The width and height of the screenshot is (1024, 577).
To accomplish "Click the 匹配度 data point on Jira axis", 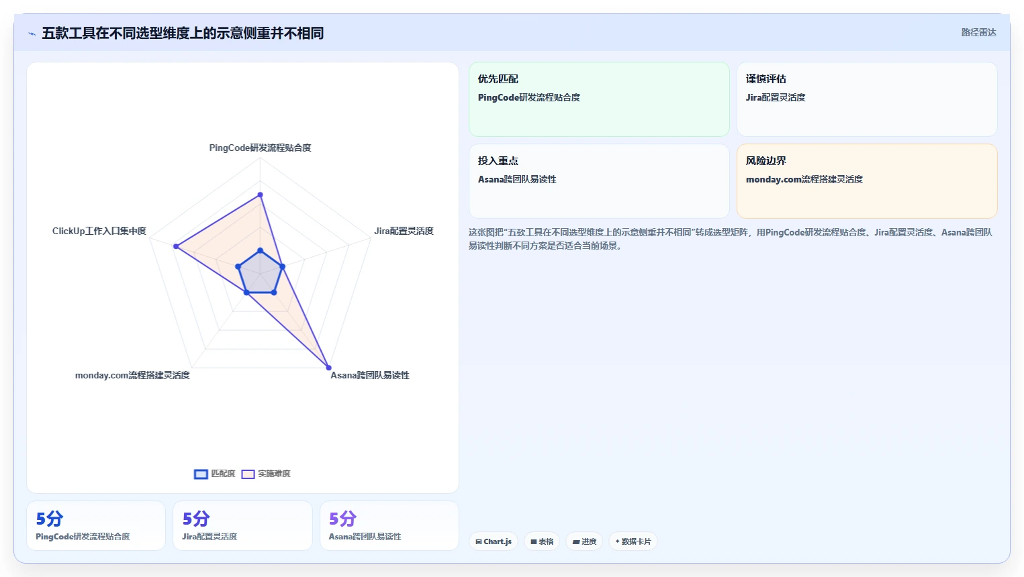I will (x=283, y=266).
